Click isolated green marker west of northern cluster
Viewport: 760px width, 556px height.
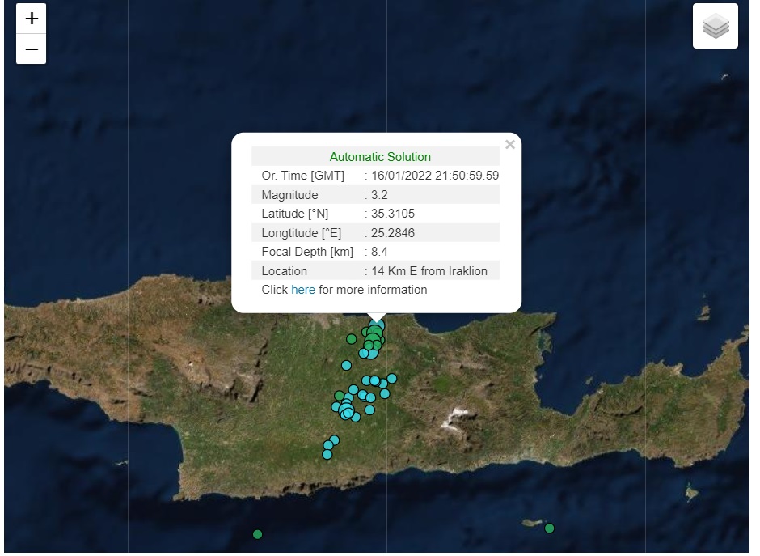(351, 339)
